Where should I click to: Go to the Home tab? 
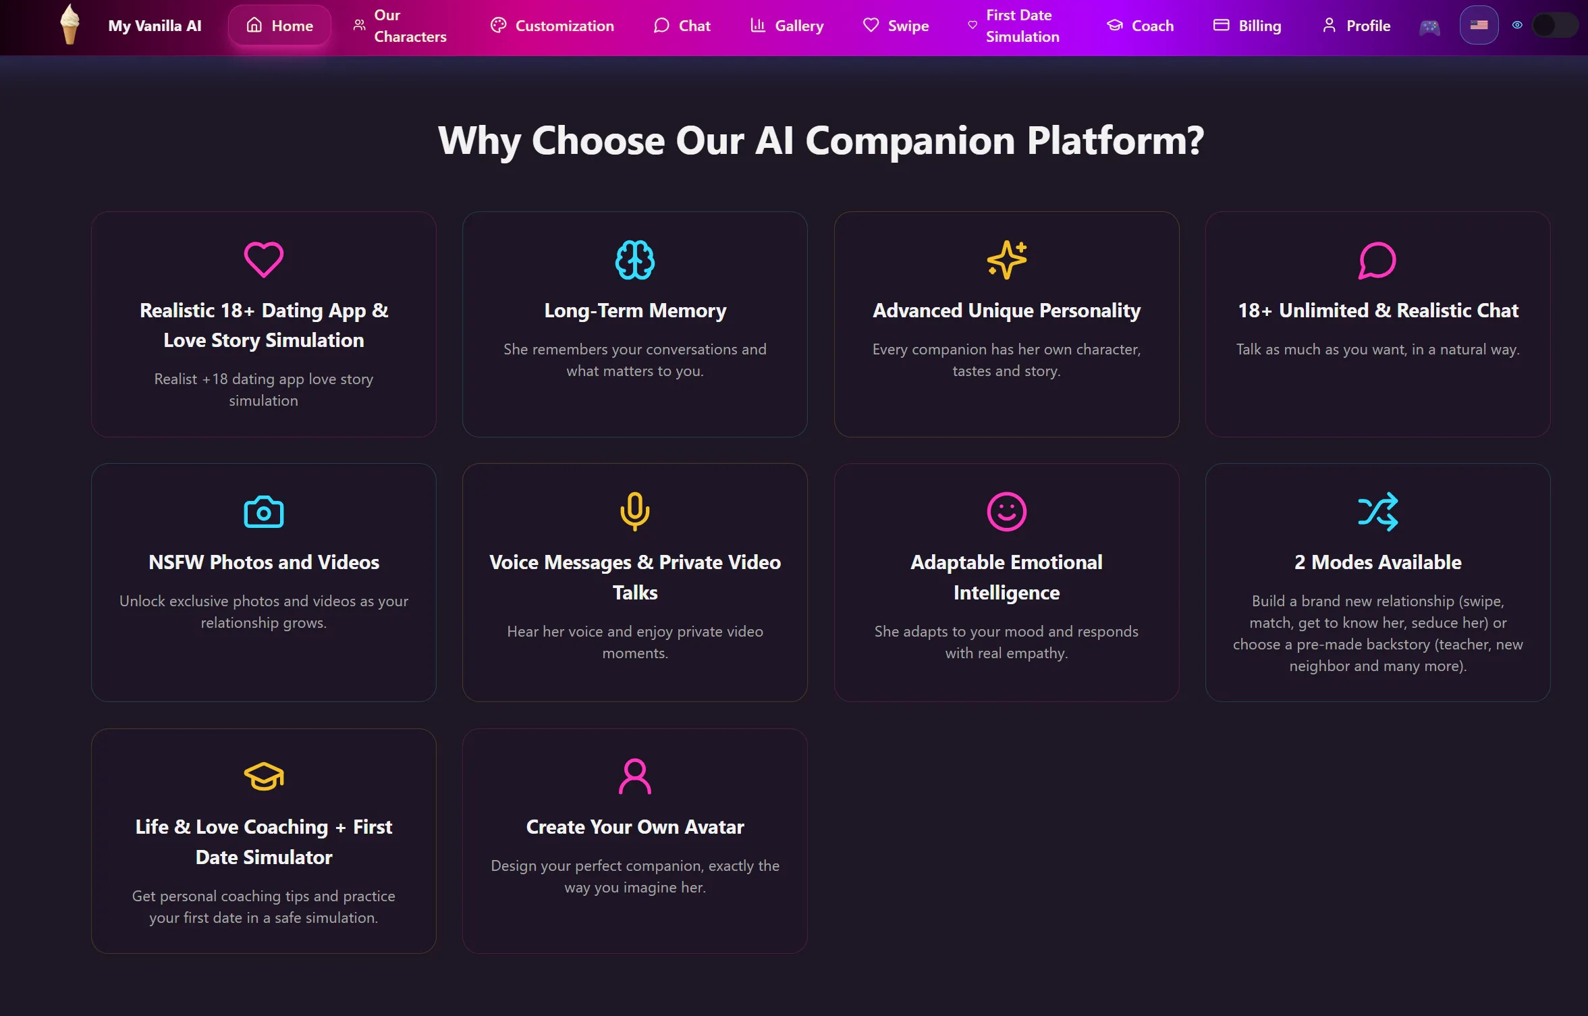pyautogui.click(x=279, y=26)
